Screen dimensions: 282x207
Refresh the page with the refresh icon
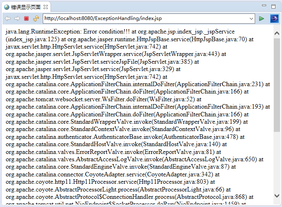(x=36, y=18)
